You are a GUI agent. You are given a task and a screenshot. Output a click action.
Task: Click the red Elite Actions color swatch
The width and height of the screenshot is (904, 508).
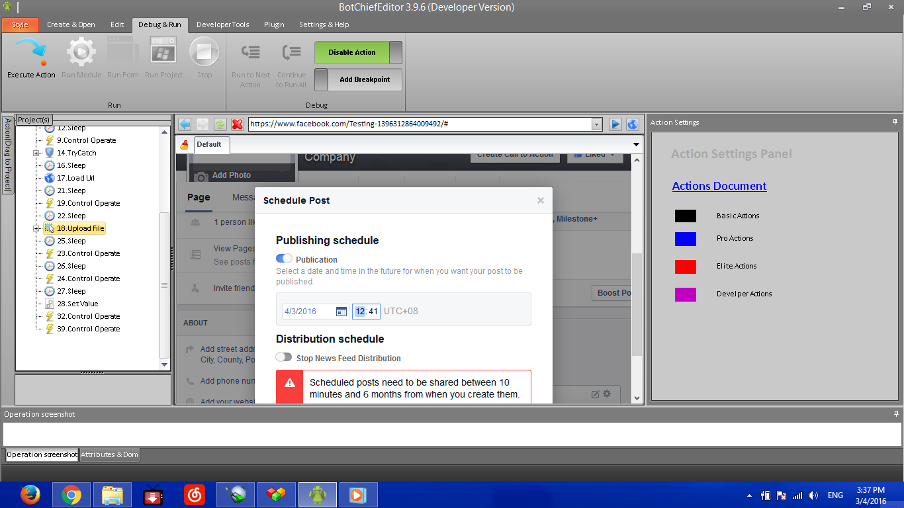[x=685, y=267]
